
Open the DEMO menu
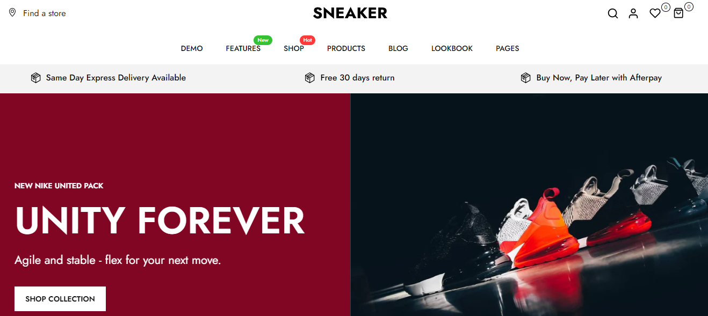pyautogui.click(x=192, y=48)
